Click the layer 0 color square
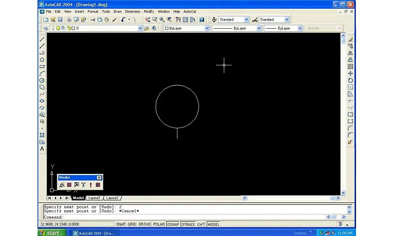394x236 pixels. tap(73, 28)
